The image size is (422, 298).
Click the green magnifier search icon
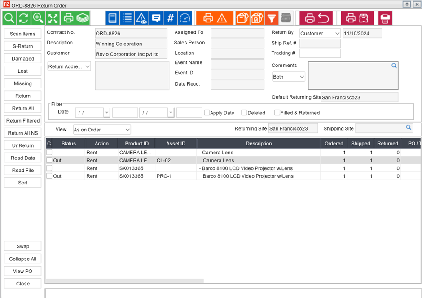tap(9, 18)
